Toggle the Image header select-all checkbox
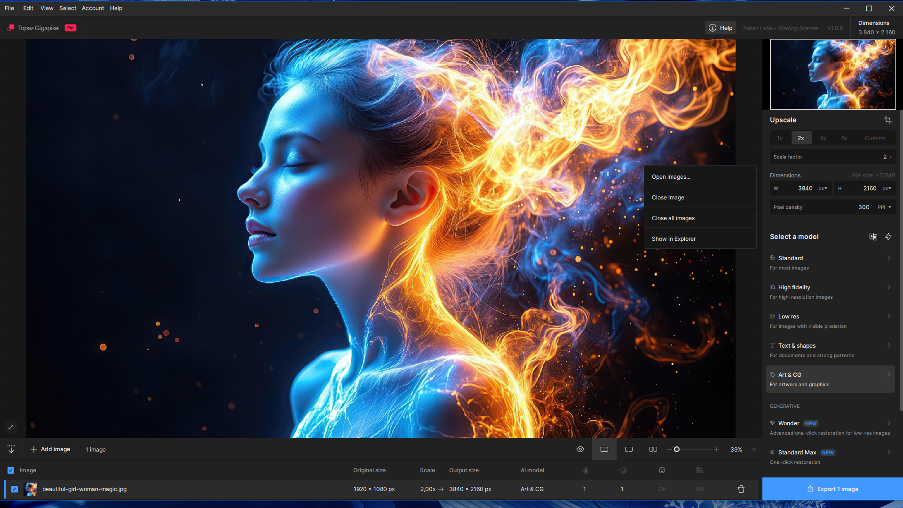The width and height of the screenshot is (903, 508). (x=11, y=470)
